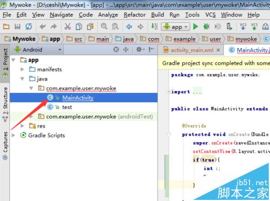Click the Paste icon in toolbar
The image size is (270, 201).
coord(90,26)
